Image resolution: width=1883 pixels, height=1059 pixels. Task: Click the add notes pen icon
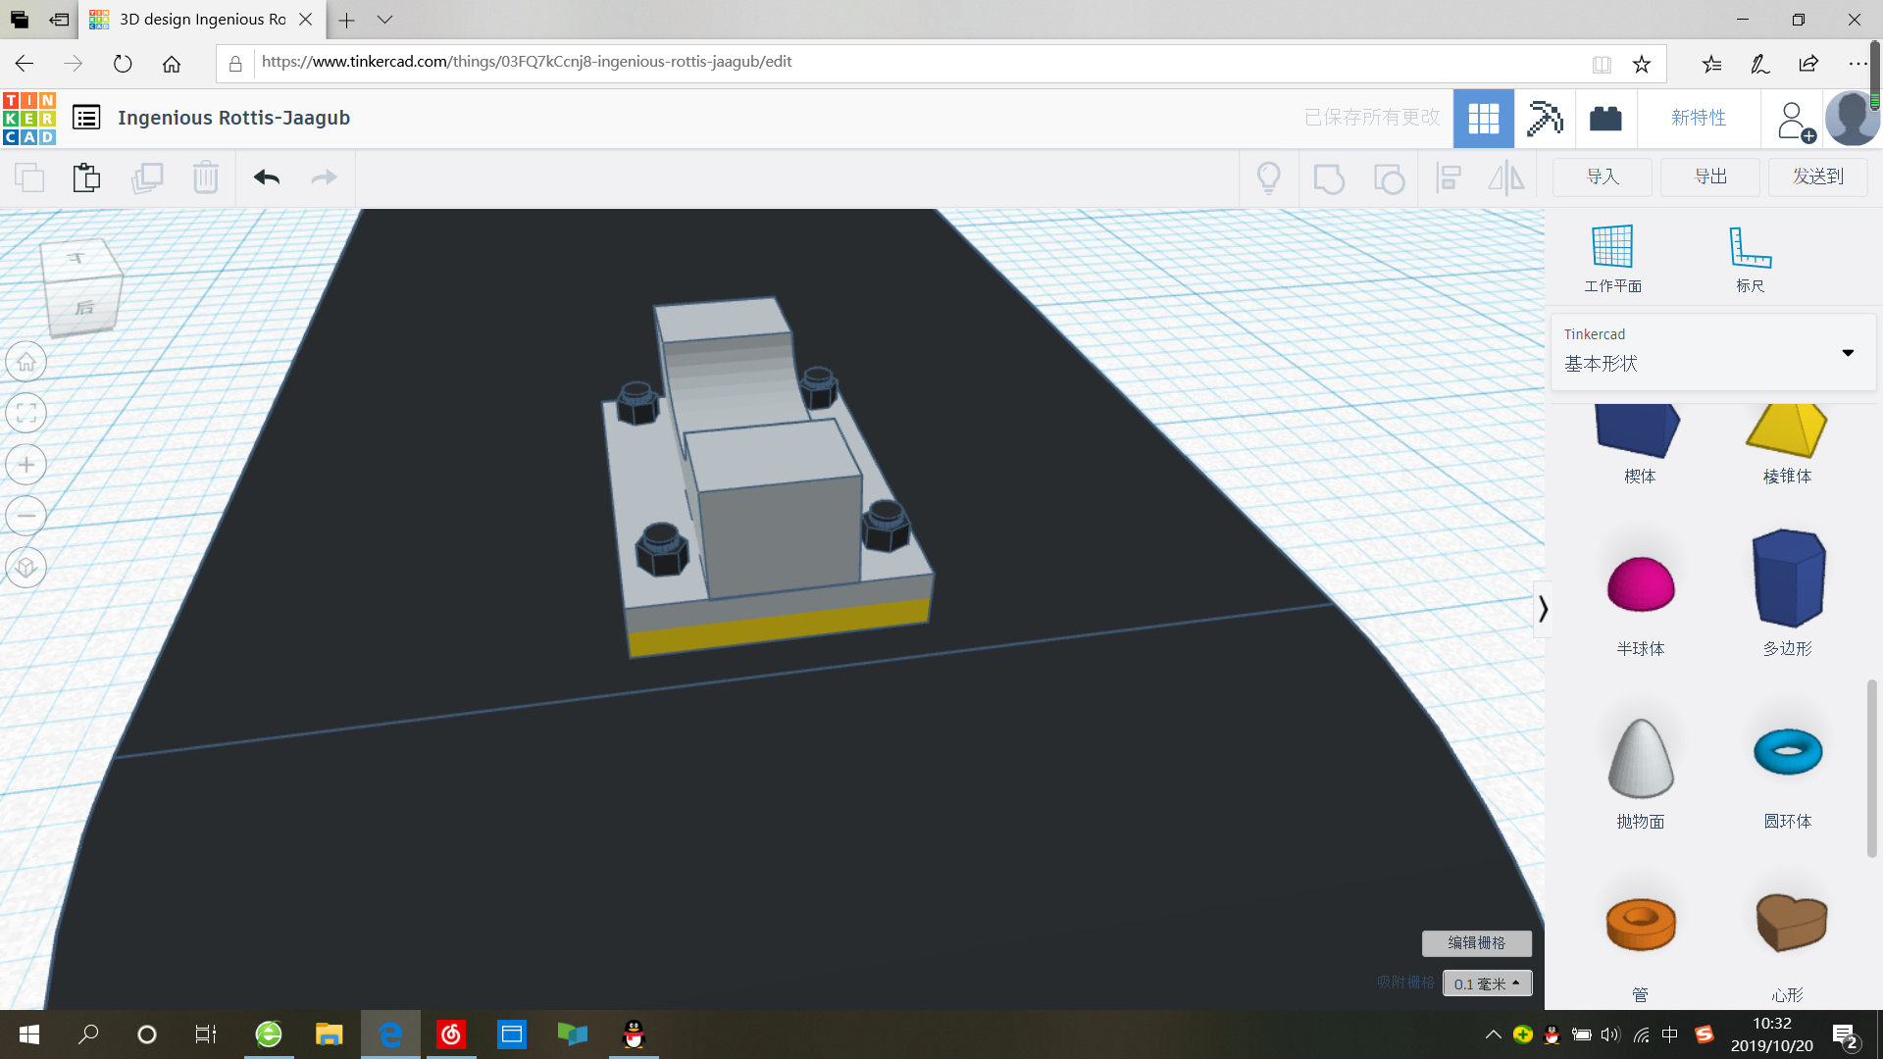tap(1760, 64)
